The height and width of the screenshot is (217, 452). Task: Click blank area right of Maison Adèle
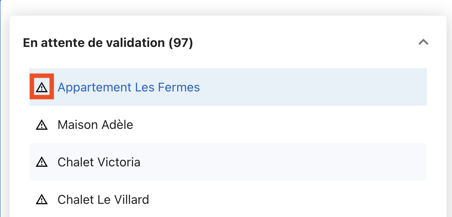[281, 125]
